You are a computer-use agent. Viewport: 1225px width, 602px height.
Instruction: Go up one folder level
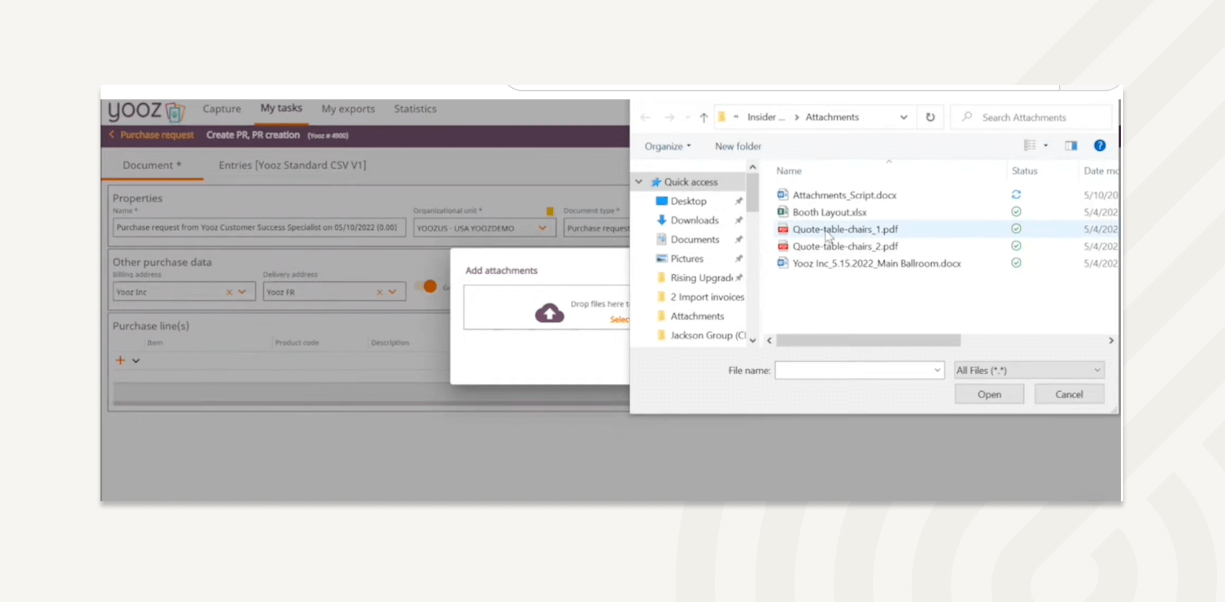(x=703, y=118)
